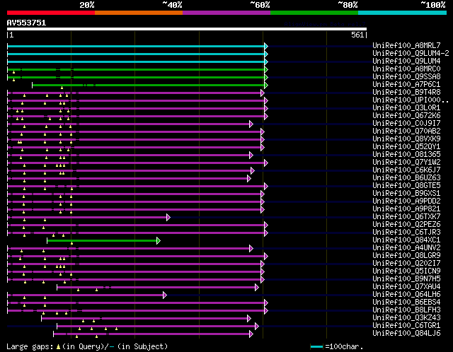Click the purple arrowhead of the C6TGR1 alignment
Image resolution: width=453 pixels, height=352 pixels.
click(x=257, y=327)
